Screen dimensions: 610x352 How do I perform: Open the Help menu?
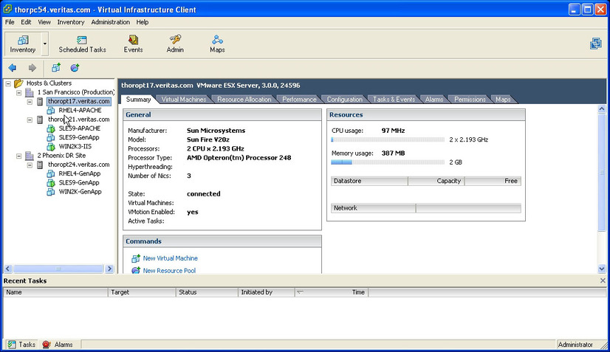click(x=143, y=22)
